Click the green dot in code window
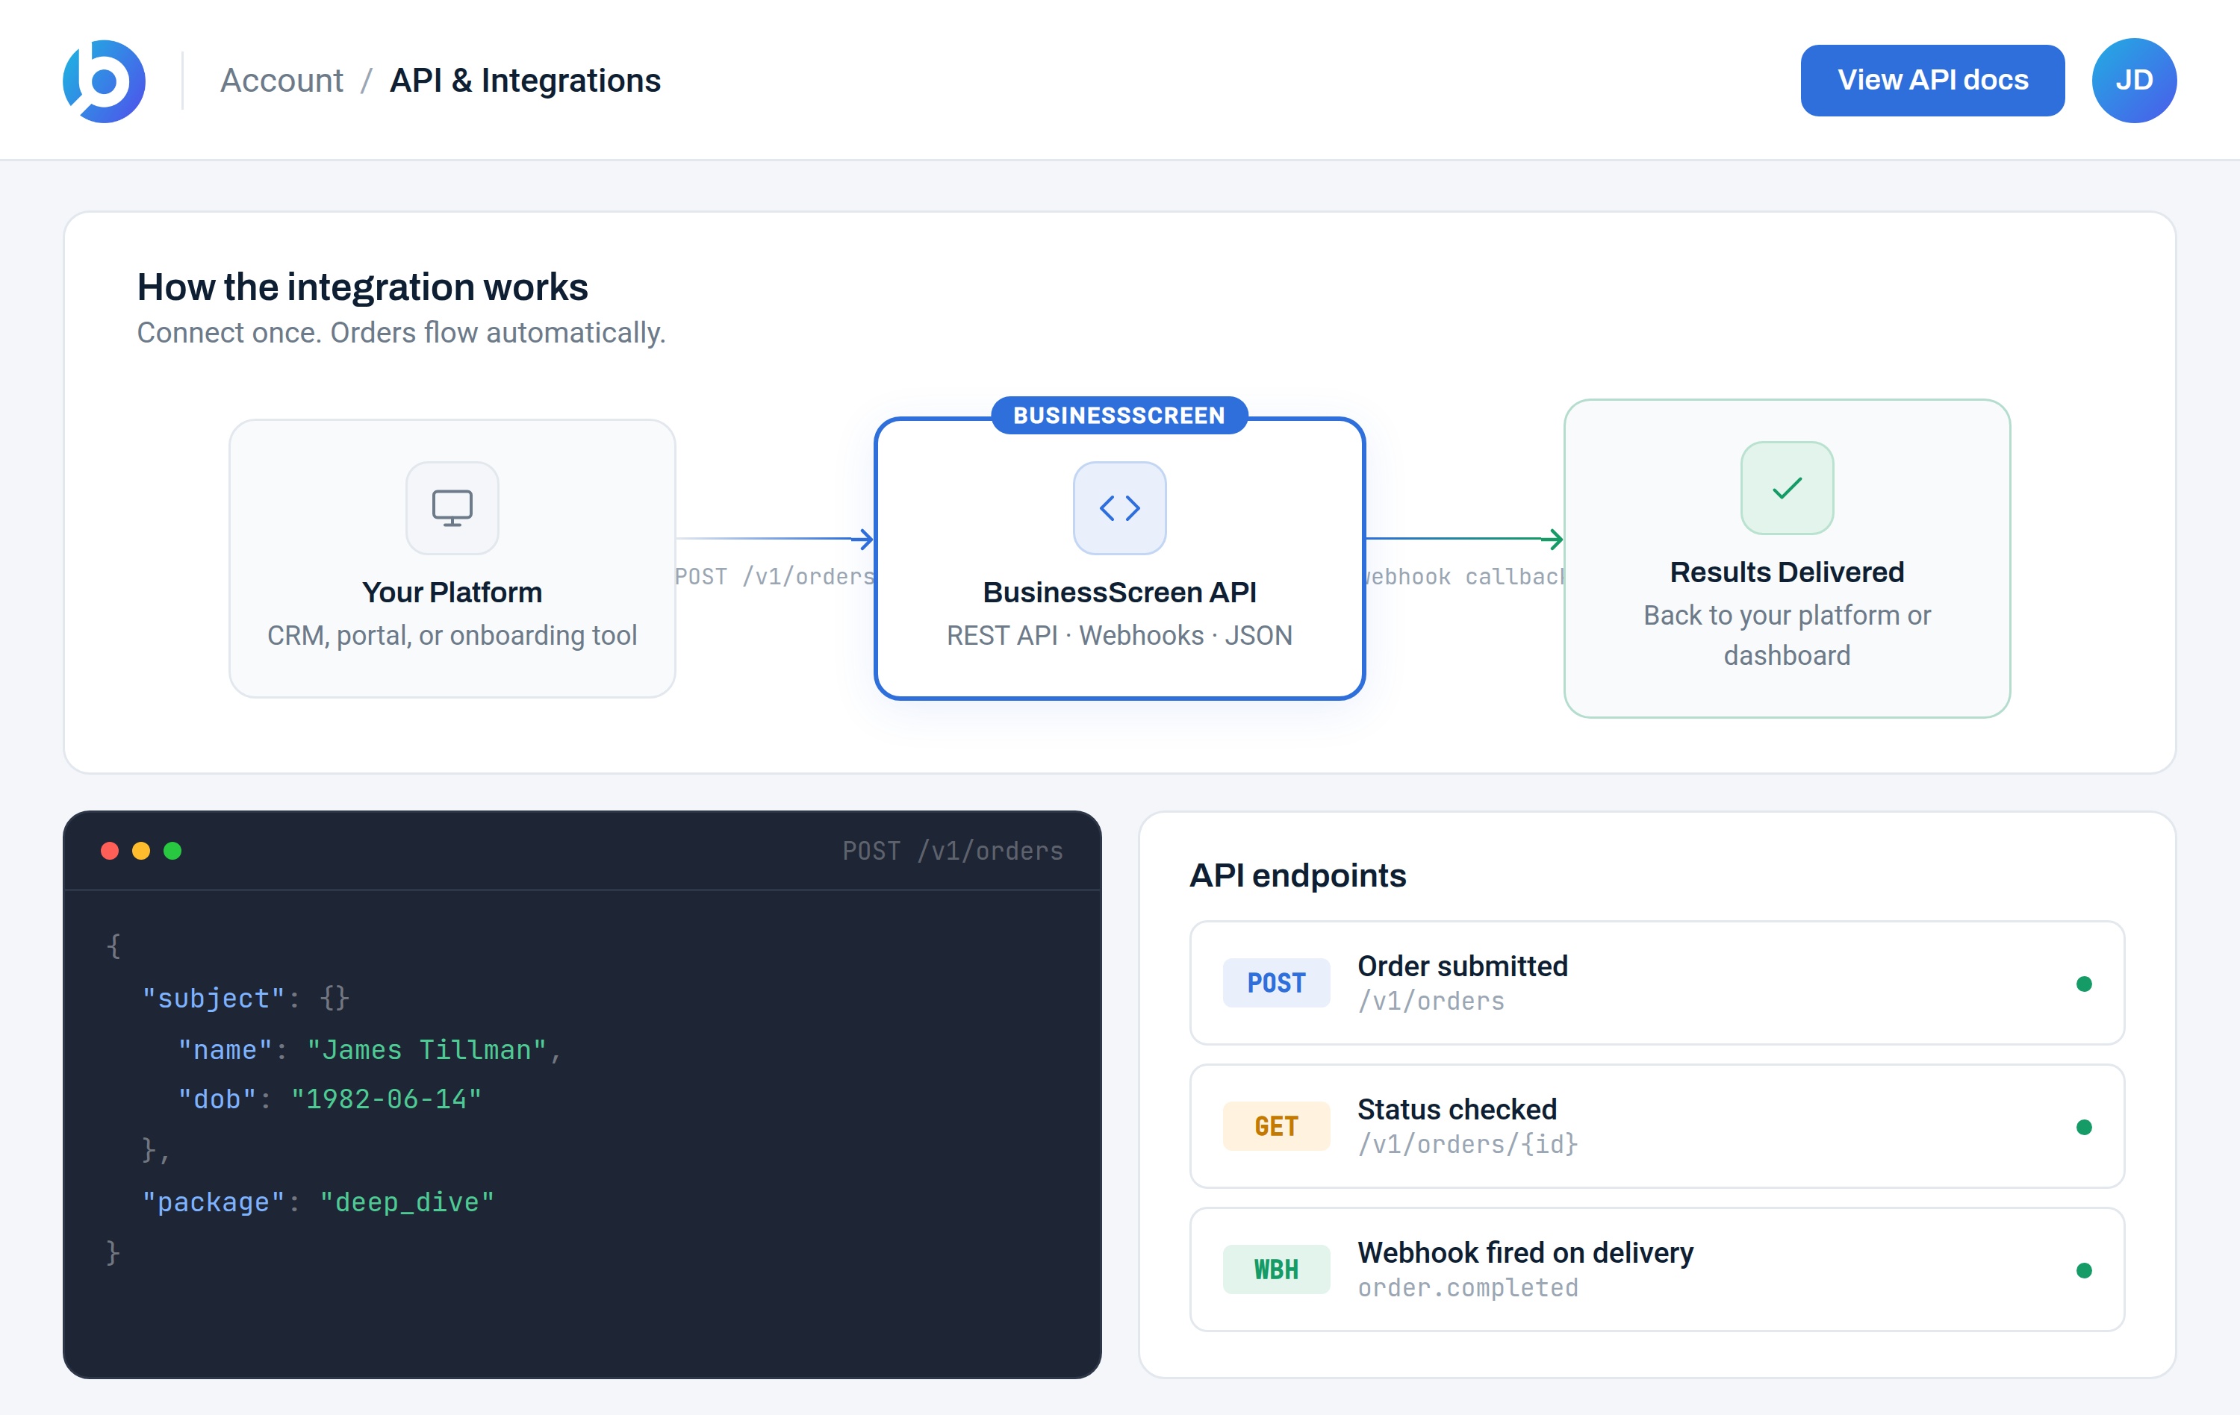2240x1415 pixels. [x=173, y=851]
